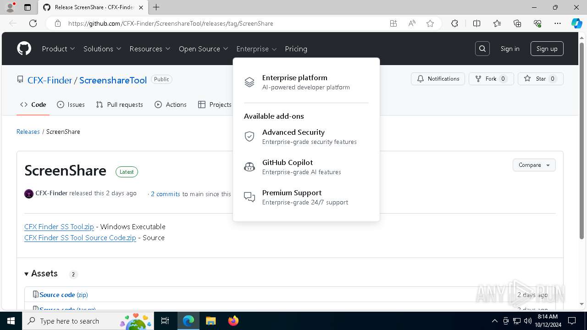Click the repository icon beside CFX-Finder

click(20, 80)
